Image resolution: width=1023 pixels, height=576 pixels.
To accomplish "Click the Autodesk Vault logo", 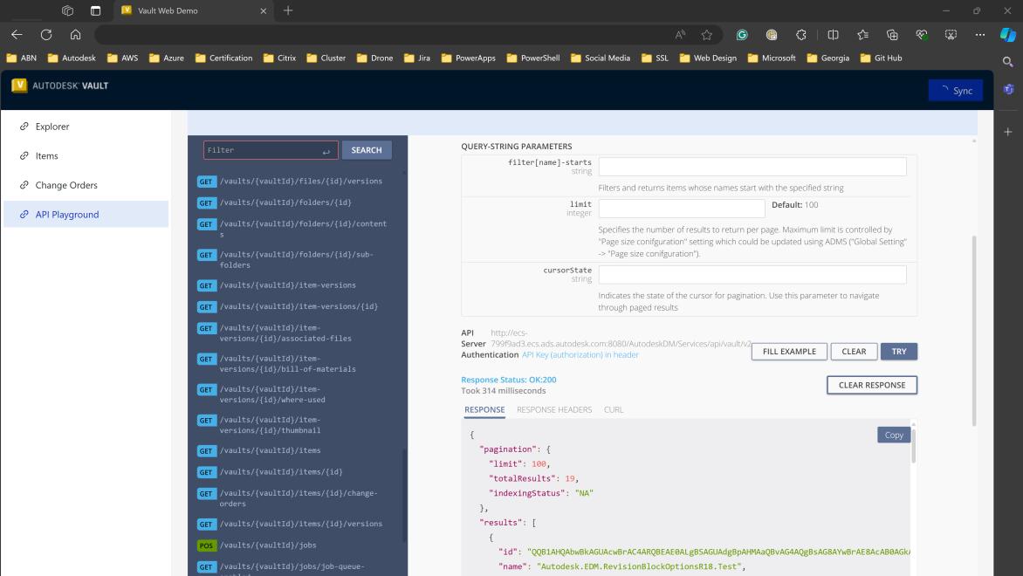I will pos(60,86).
